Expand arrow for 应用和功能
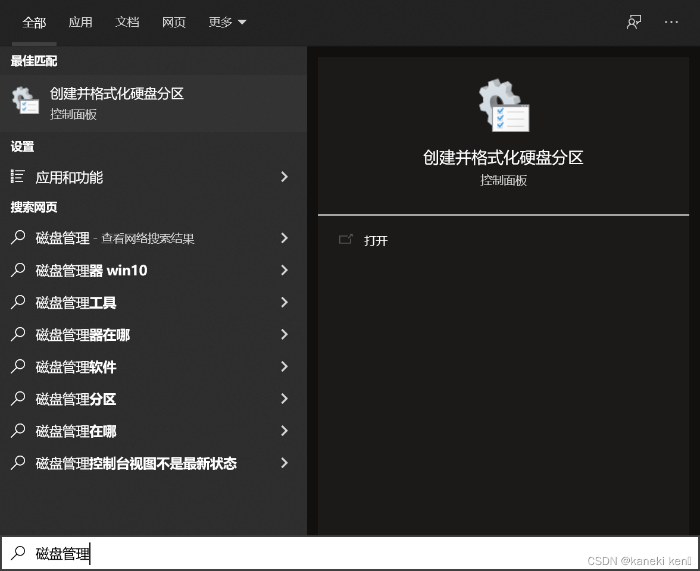The height and width of the screenshot is (571, 700). (x=285, y=177)
